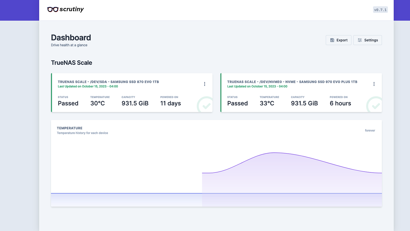Click the Dashboard heading
Image resolution: width=410 pixels, height=231 pixels.
pos(71,37)
